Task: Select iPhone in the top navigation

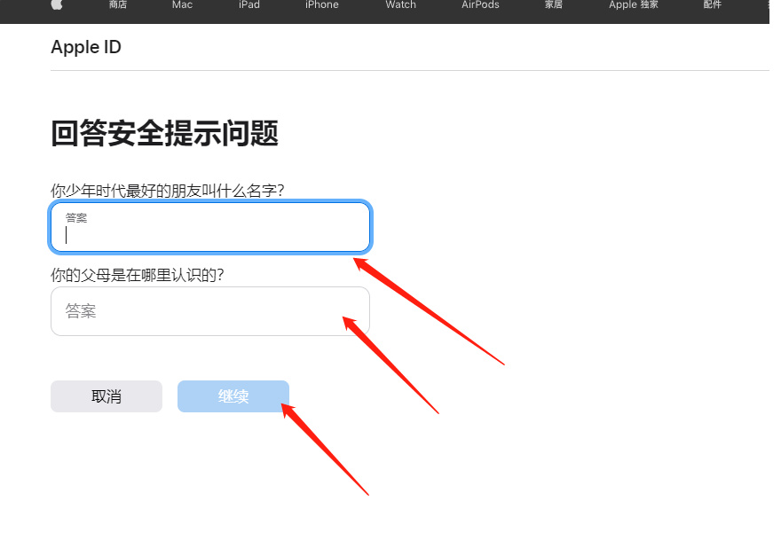Action: click(321, 5)
